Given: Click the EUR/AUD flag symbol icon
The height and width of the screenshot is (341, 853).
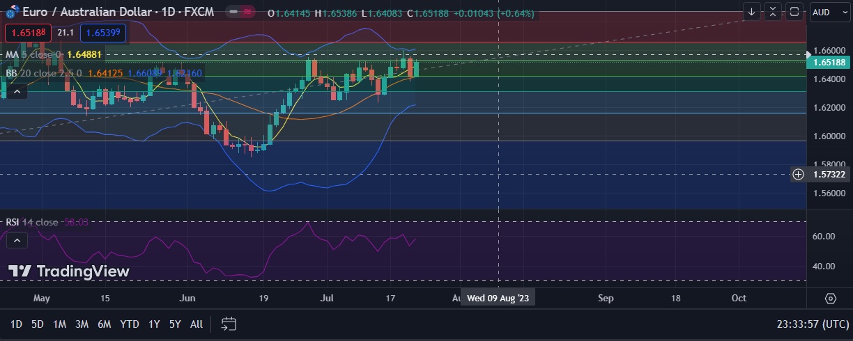Looking at the screenshot, I should (12, 12).
